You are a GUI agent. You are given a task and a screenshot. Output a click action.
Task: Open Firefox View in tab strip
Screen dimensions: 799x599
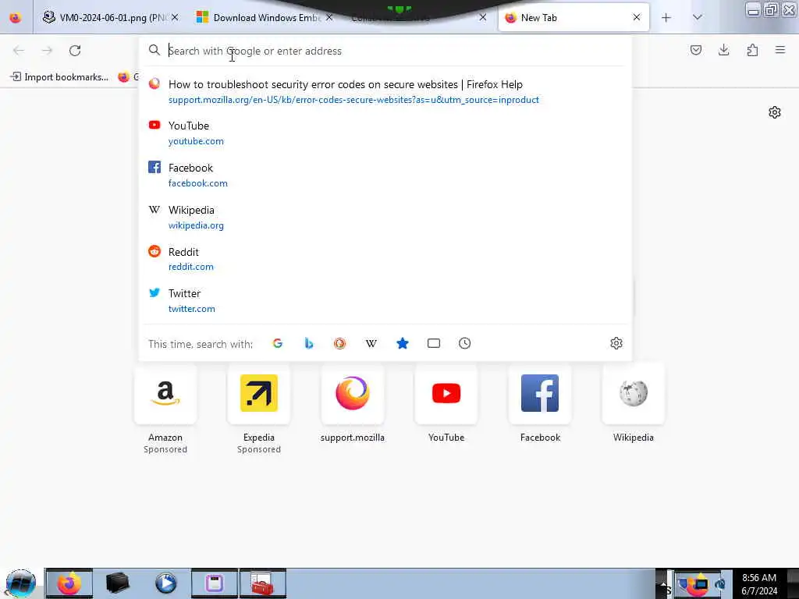tap(16, 18)
